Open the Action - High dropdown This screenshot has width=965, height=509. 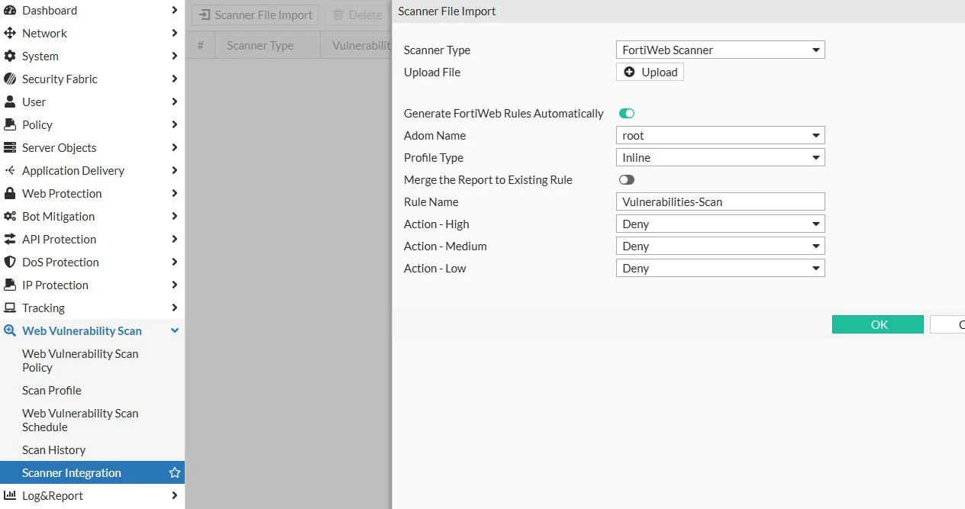[720, 224]
